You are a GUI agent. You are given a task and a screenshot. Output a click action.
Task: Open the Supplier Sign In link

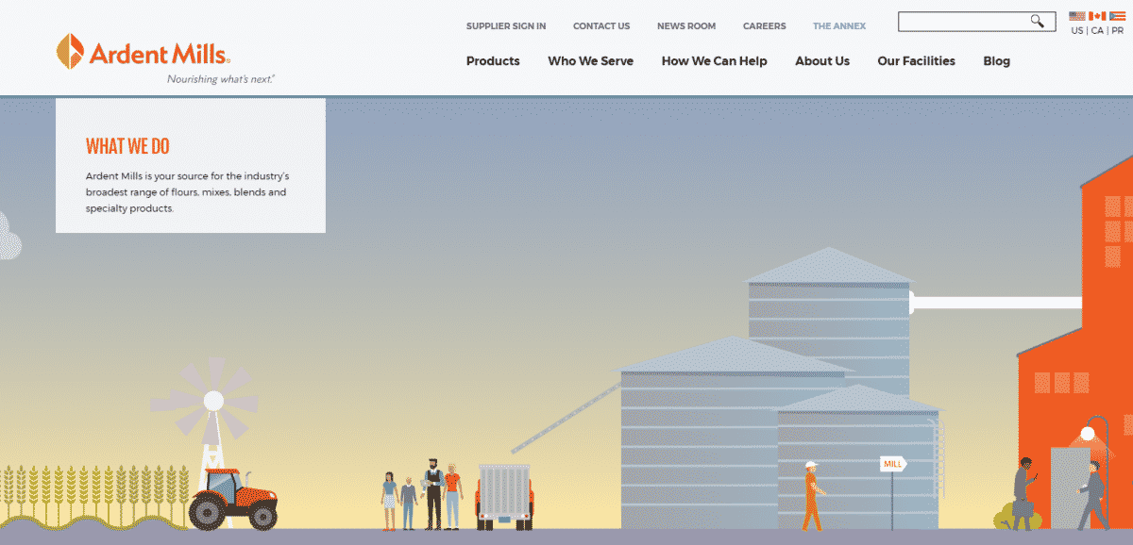coord(505,26)
